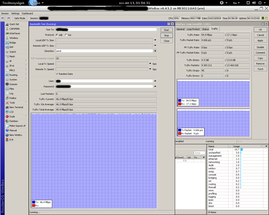Open the Manual
The image size is (269, 215).
coord(13,130)
